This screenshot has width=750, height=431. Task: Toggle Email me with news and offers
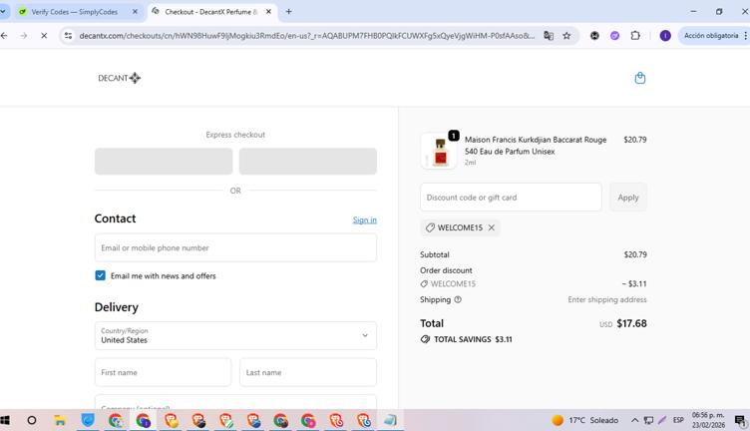[x=100, y=275]
